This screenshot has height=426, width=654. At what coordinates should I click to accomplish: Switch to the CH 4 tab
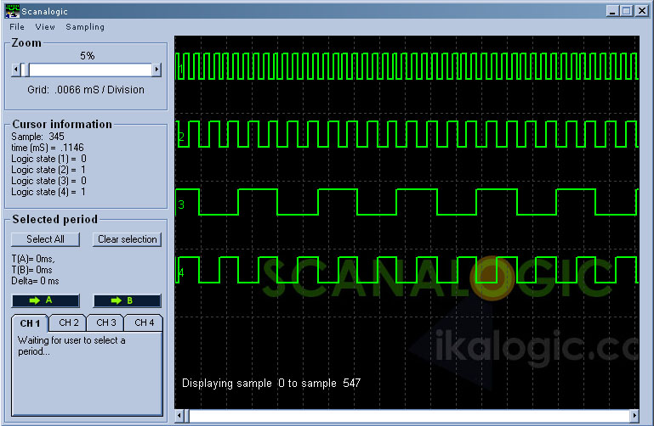click(x=144, y=322)
